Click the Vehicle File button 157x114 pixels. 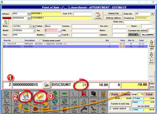point(113,13)
